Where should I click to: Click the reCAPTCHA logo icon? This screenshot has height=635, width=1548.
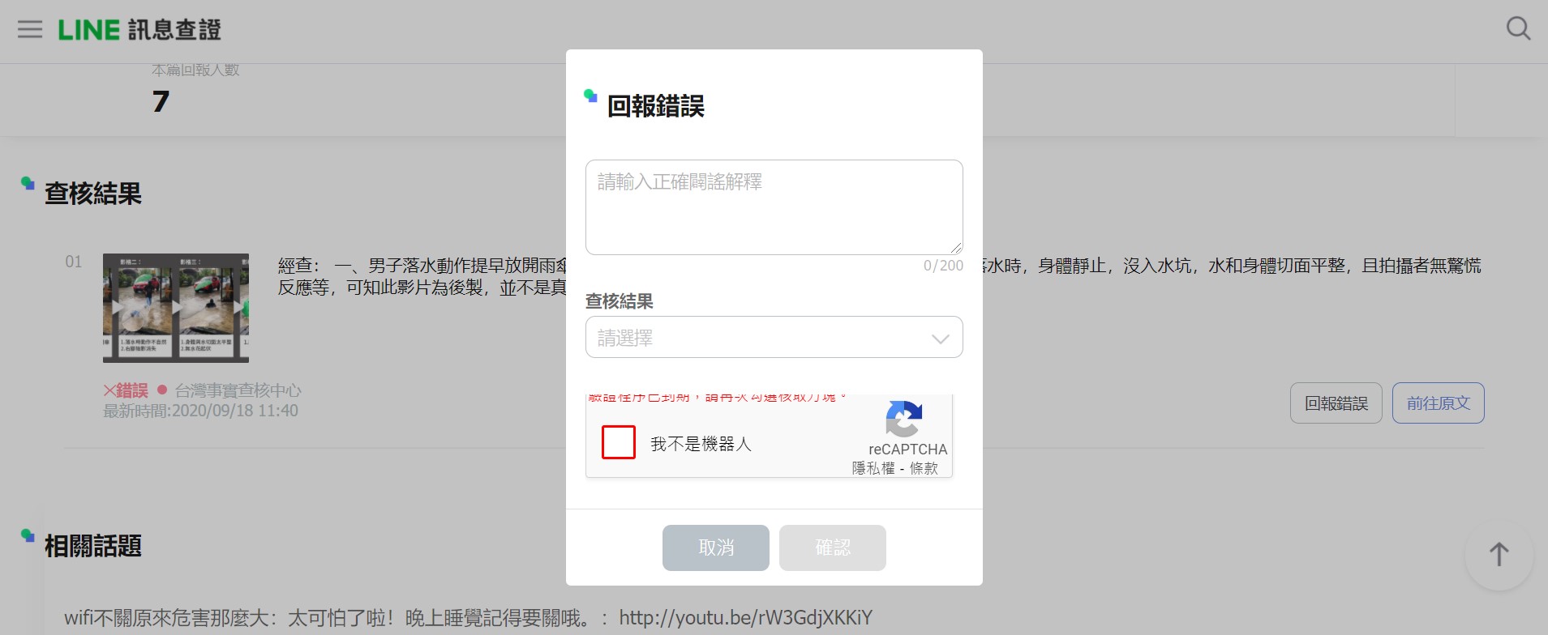(903, 420)
